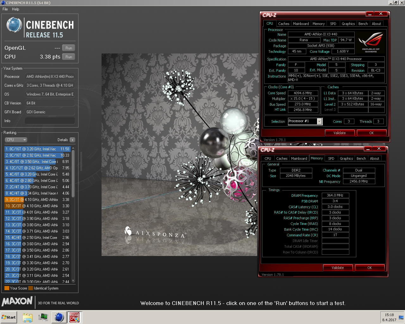This screenshot has width=405, height=324.
Task: Switch to SPD tab in lower CPU-Z
Action: pos(331,159)
